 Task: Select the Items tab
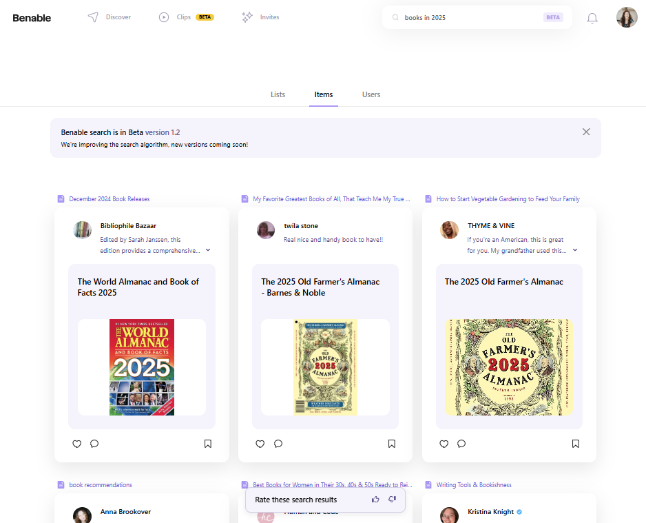(324, 94)
